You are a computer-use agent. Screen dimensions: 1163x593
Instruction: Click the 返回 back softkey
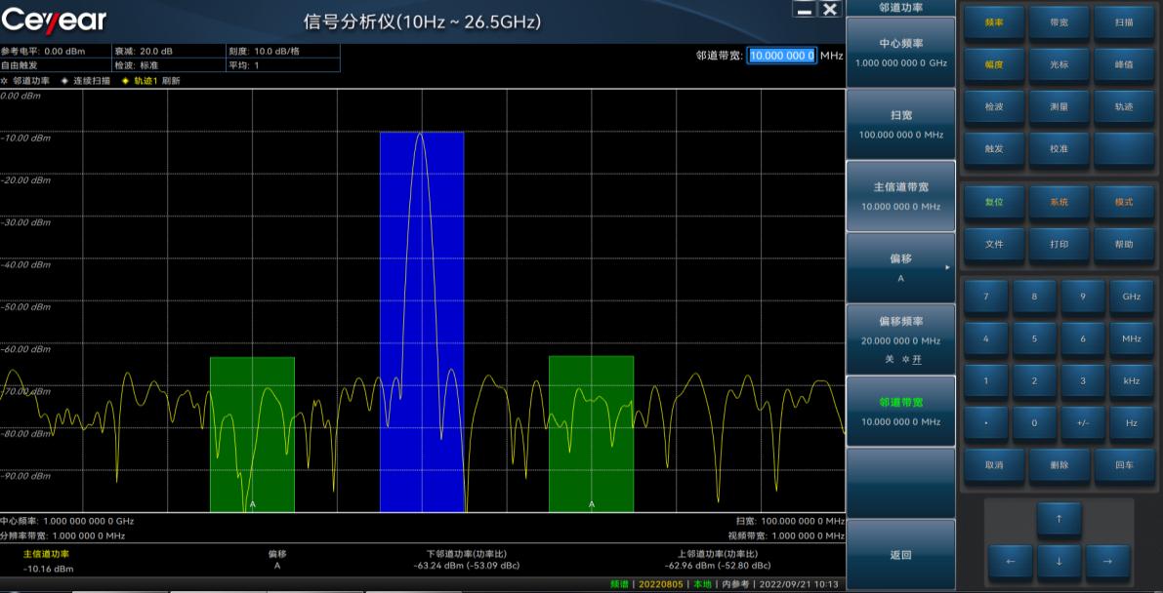tap(899, 555)
